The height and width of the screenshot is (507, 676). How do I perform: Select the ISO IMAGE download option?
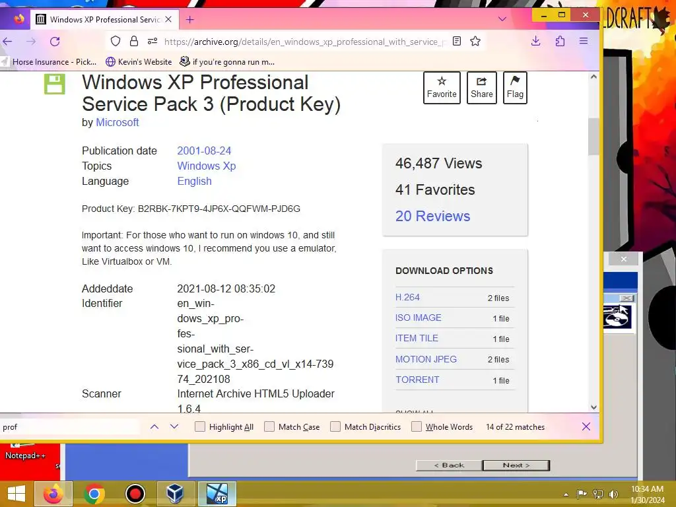(x=418, y=318)
